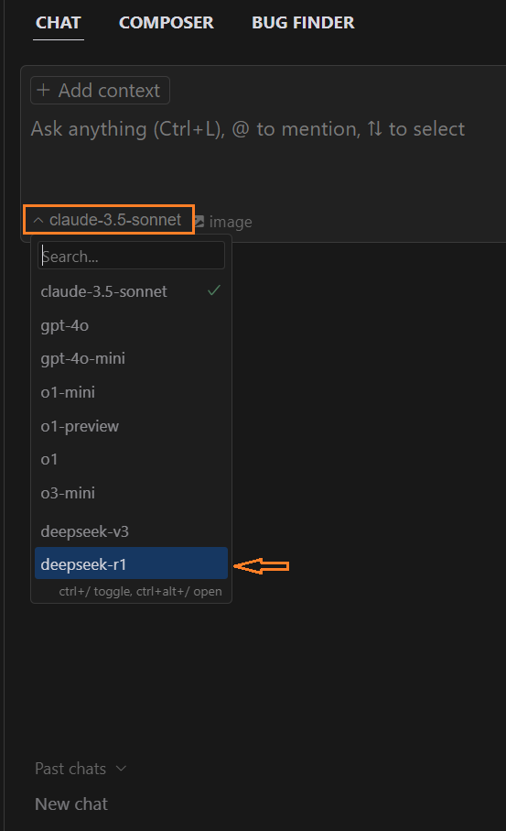This screenshot has height=831, width=506.
Task: Open the COMPOSER tab
Action: [x=167, y=23]
